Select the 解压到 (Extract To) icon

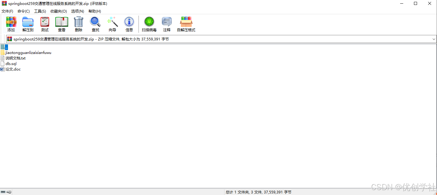(x=28, y=24)
